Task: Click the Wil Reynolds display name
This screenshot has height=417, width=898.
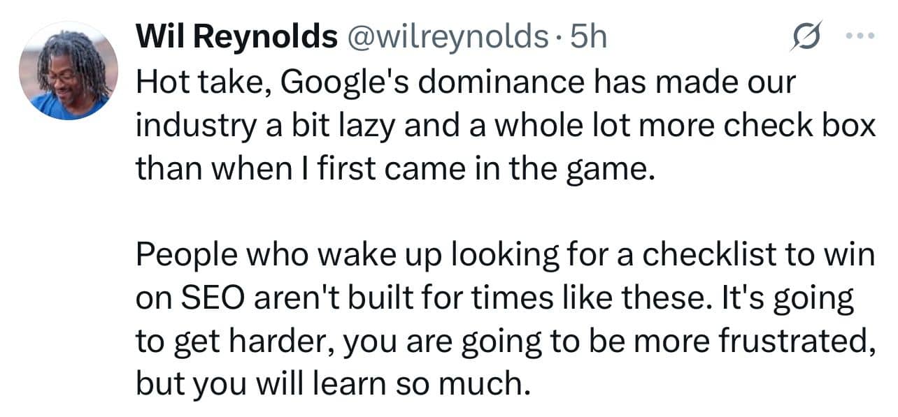Action: 236,37
